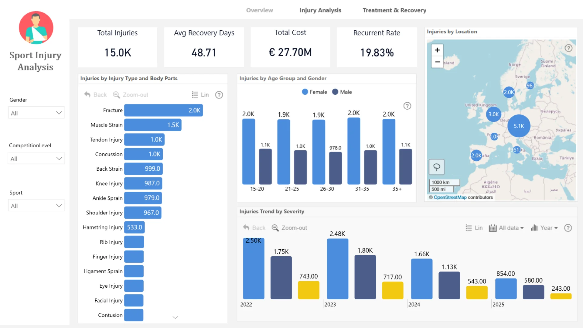Click the 1.0K bubble over France
Viewport: 583px width, 328px height.
495,137
